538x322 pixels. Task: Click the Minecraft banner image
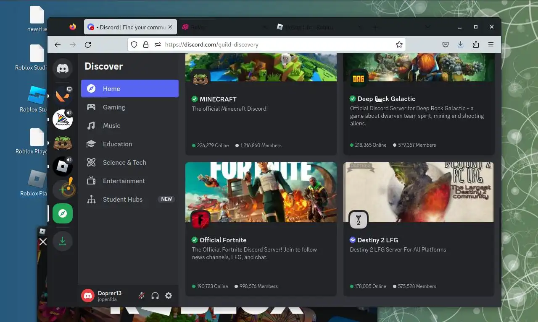(x=261, y=67)
